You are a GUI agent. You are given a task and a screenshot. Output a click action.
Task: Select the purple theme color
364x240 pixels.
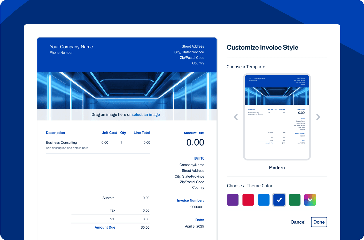pyautogui.click(x=233, y=200)
